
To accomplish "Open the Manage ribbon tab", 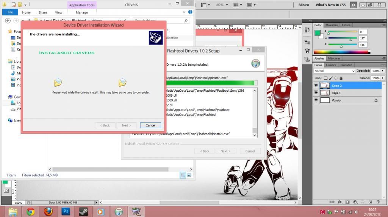I will tap(82, 12).
